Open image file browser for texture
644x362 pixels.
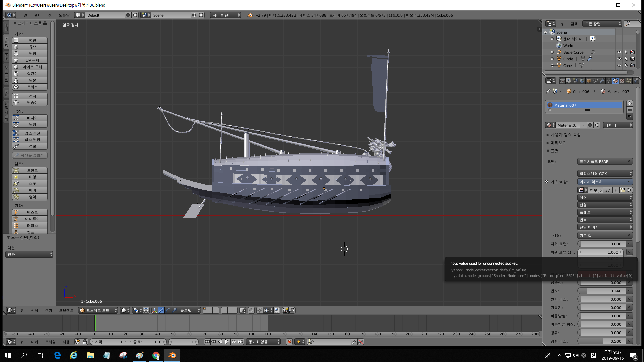point(623,190)
